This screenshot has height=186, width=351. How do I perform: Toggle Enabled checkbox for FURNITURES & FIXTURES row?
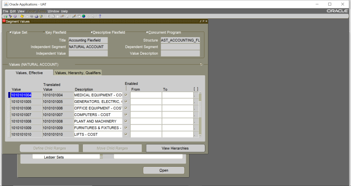(x=126, y=128)
